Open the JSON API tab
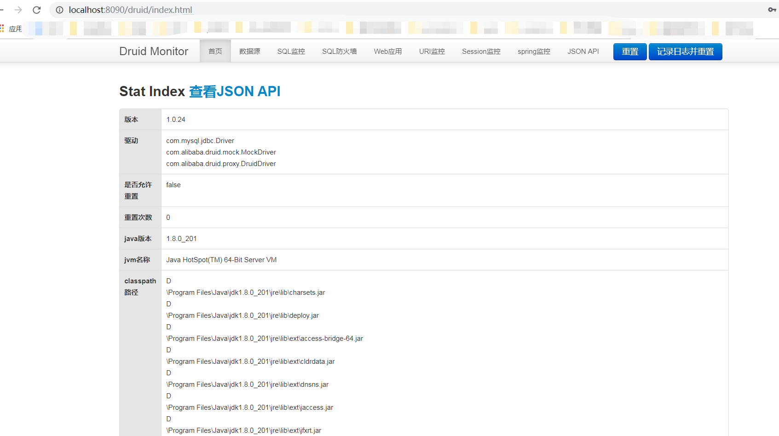The image size is (779, 436). click(583, 51)
